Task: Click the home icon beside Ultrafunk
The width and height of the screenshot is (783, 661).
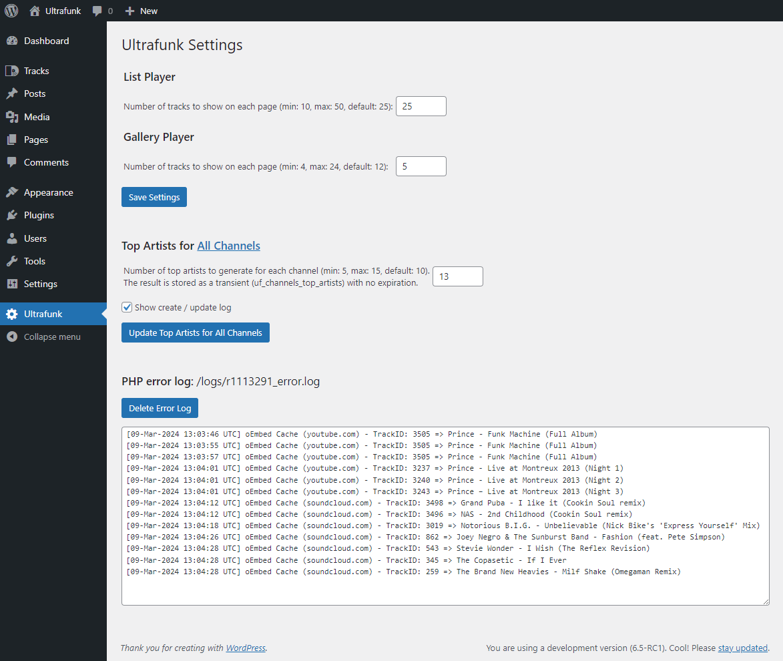Action: click(35, 11)
